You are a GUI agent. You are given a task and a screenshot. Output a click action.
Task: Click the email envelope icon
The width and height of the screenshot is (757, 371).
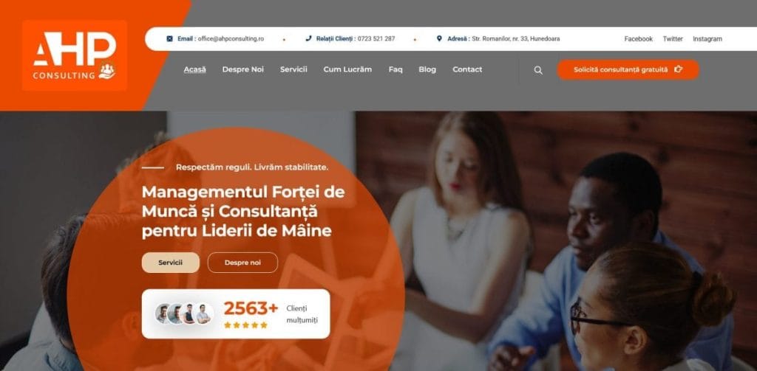(169, 39)
